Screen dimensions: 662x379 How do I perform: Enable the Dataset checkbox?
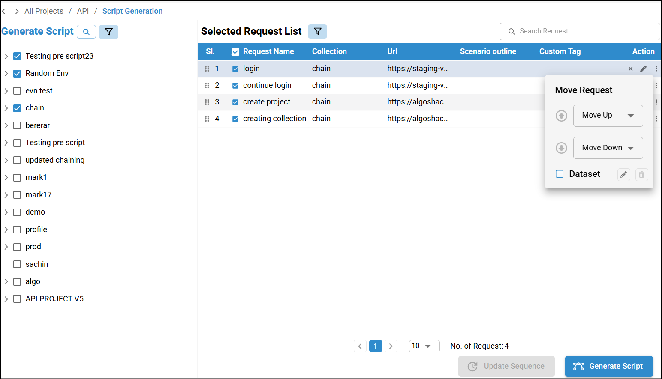(560, 174)
